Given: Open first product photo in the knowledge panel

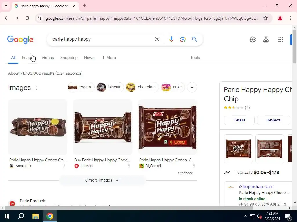Looking at the screenshot, I should pyautogui.click(x=238, y=149).
